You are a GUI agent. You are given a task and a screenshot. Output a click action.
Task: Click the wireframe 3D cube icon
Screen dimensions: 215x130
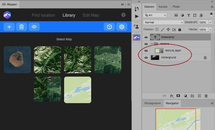[x=122, y=27]
